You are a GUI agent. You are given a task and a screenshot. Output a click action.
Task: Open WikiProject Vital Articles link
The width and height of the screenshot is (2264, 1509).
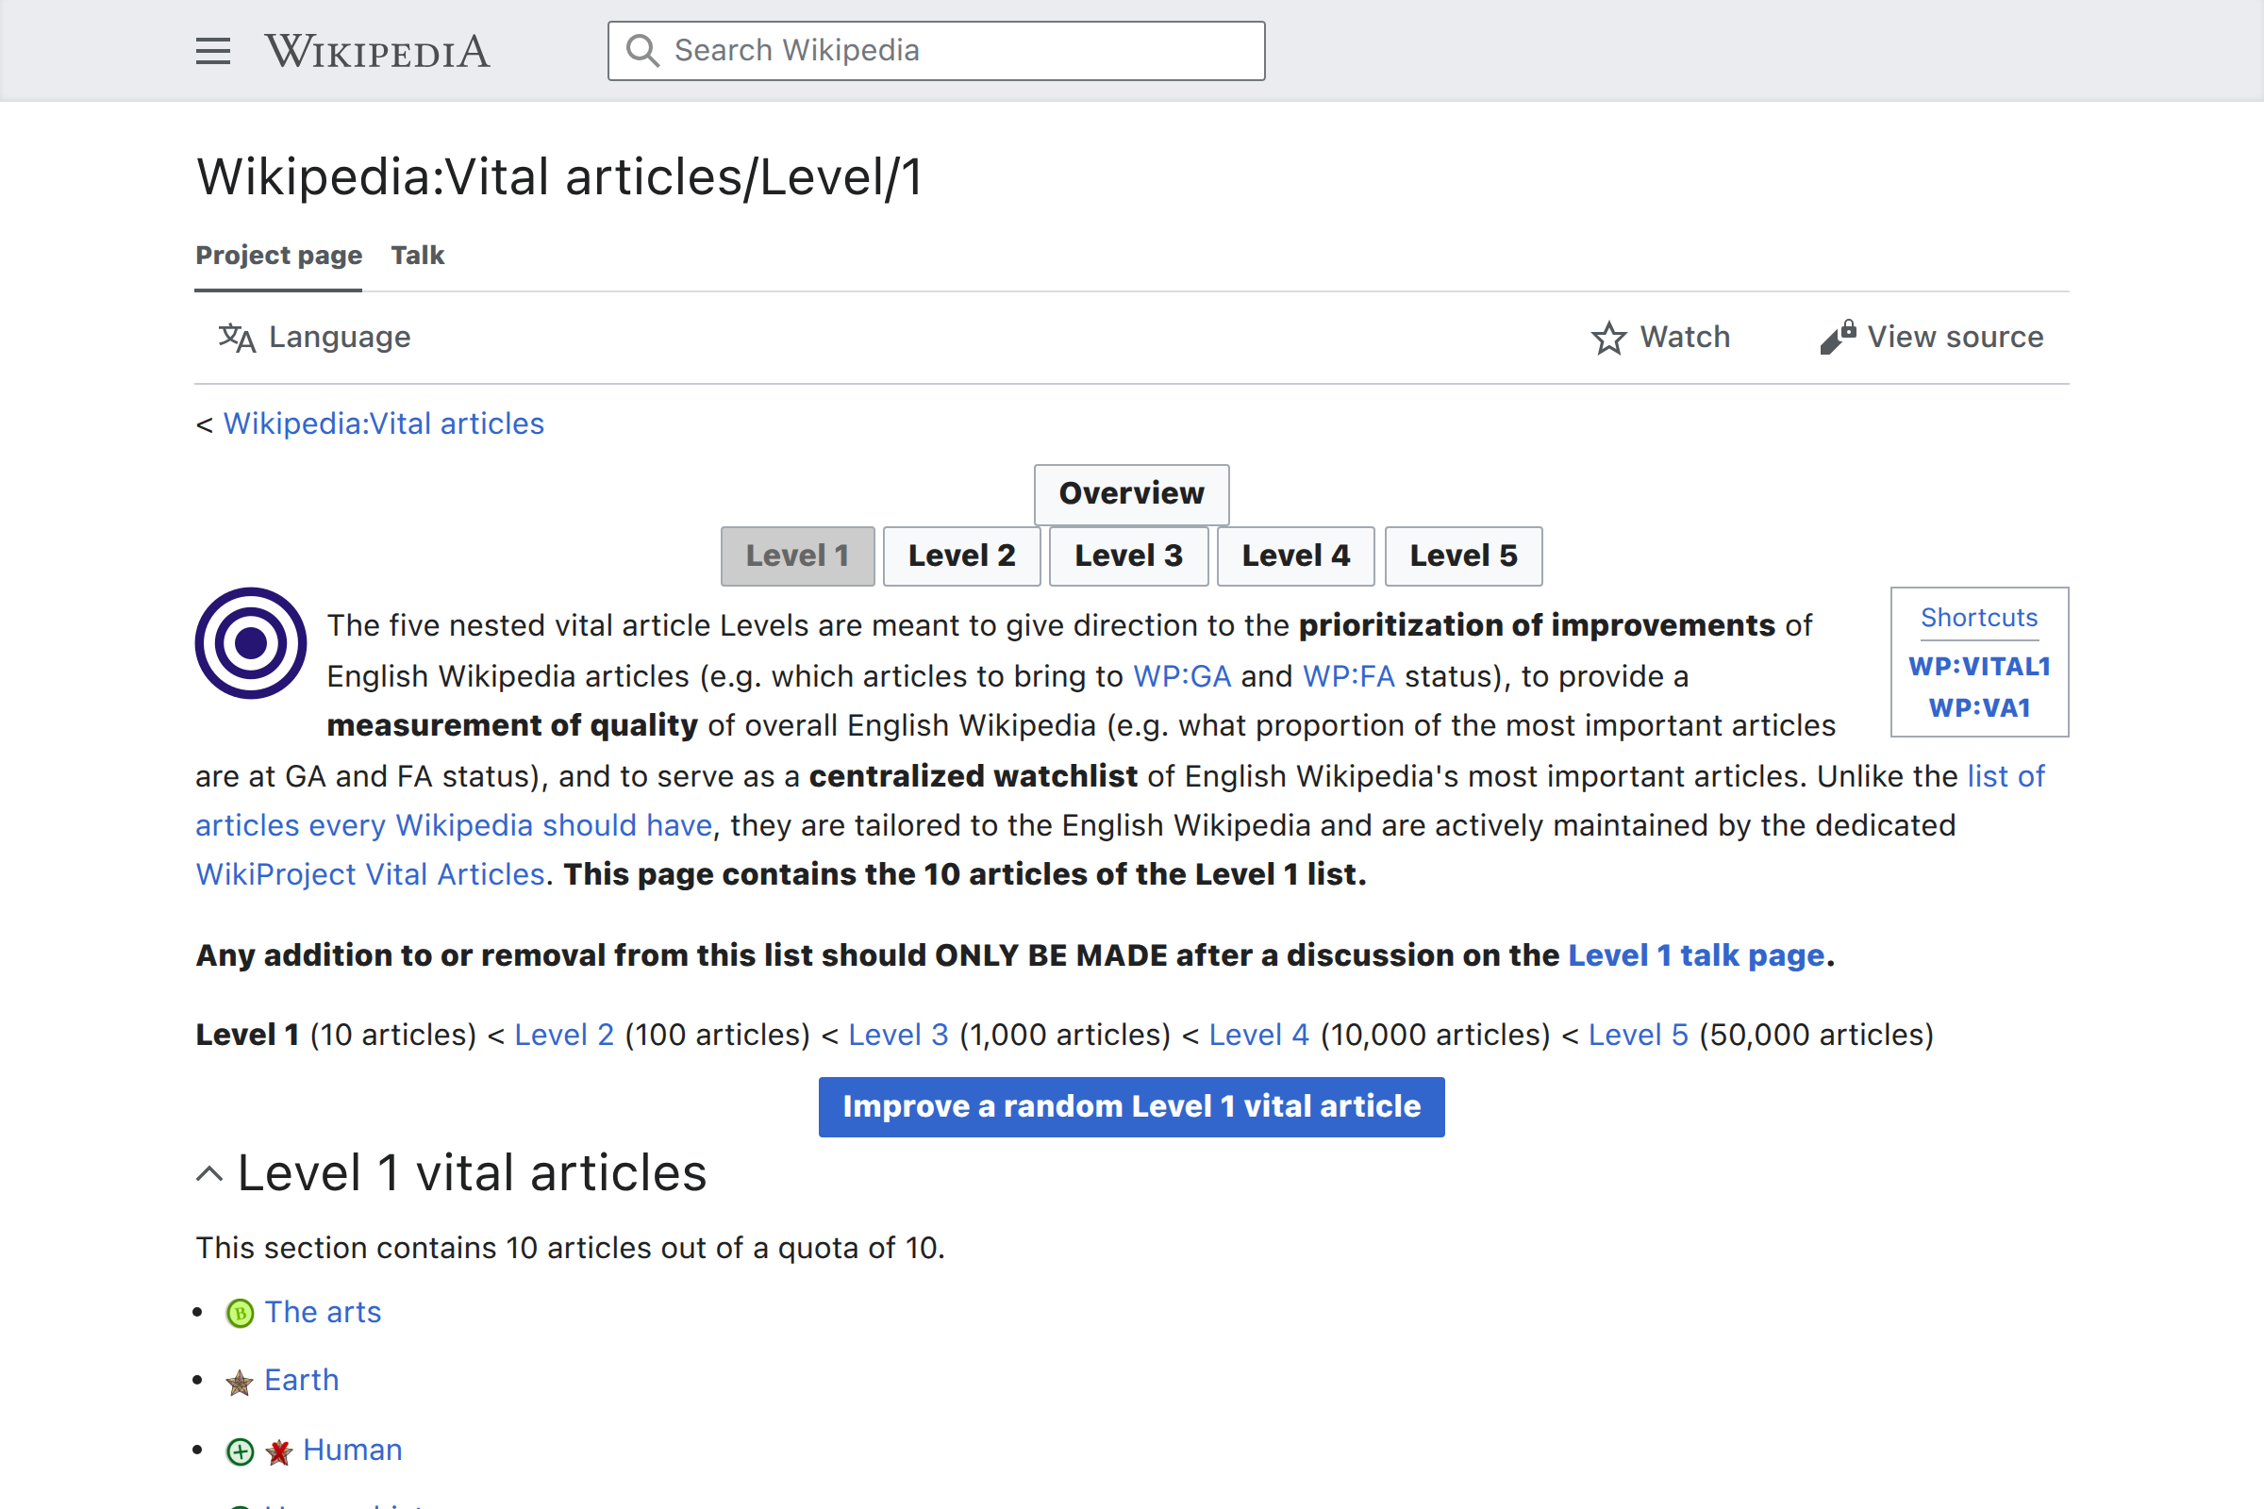pyautogui.click(x=371, y=875)
